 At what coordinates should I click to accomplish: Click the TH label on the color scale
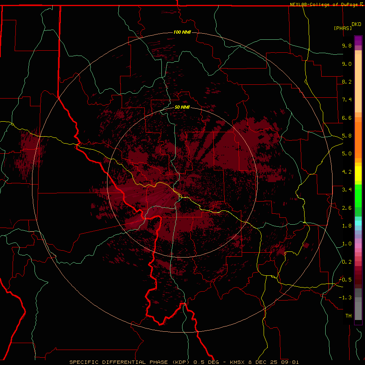(348, 316)
